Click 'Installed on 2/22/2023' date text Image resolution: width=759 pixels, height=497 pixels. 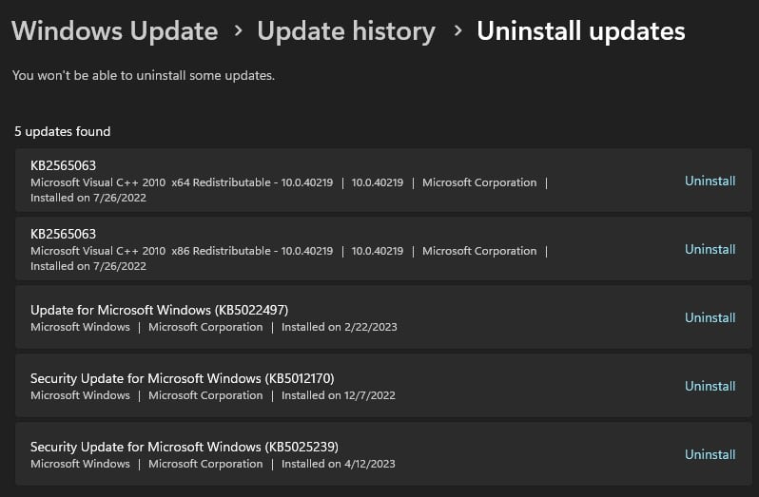(339, 327)
